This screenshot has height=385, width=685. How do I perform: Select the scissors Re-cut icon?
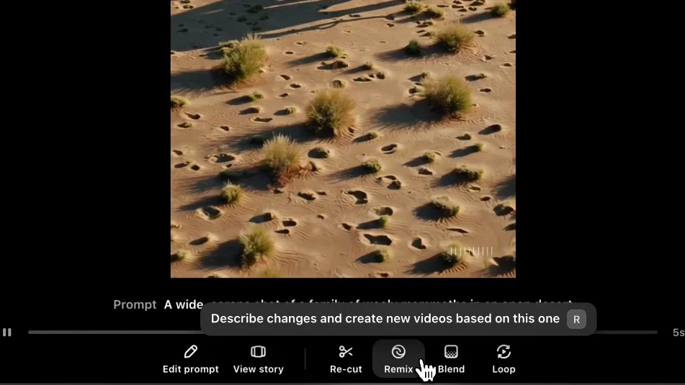[346, 351]
